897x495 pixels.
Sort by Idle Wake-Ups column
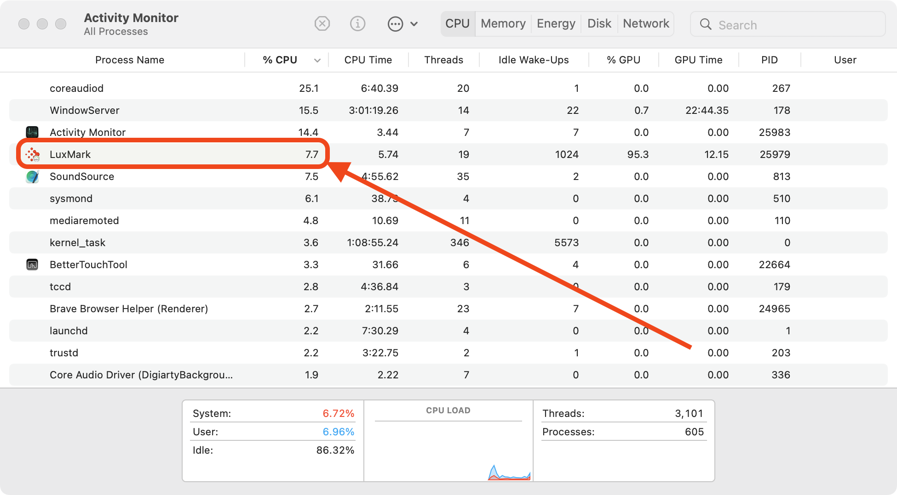[x=534, y=60]
